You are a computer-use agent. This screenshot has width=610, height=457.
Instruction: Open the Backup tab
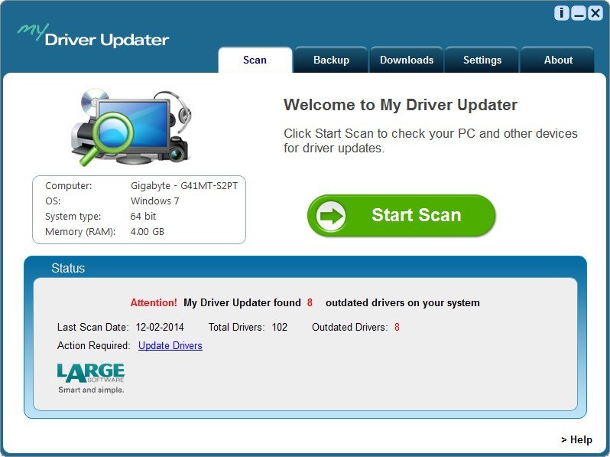tap(331, 60)
